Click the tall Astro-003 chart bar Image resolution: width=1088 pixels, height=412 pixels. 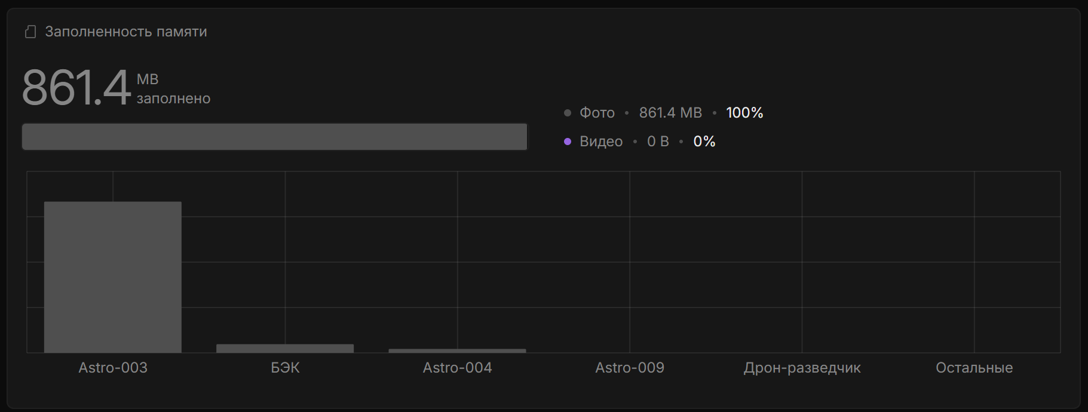[x=113, y=276]
